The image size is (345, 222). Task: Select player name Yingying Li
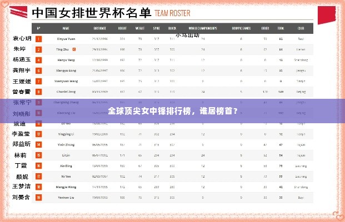(x=66, y=134)
